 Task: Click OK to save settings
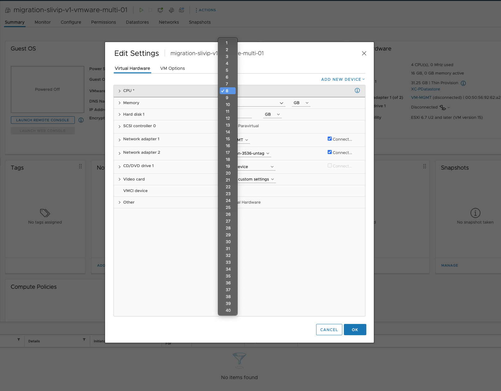[x=355, y=330]
